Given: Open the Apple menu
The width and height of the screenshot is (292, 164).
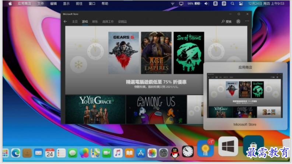Looking at the screenshot, I should 10,4.
